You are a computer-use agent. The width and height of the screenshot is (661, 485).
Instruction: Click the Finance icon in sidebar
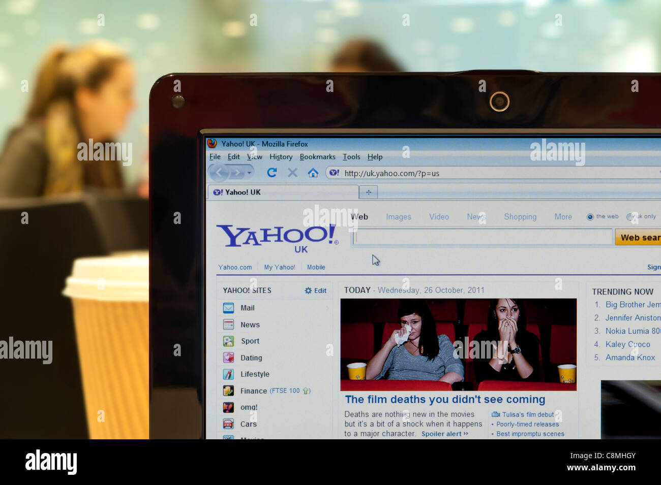pos(228,391)
